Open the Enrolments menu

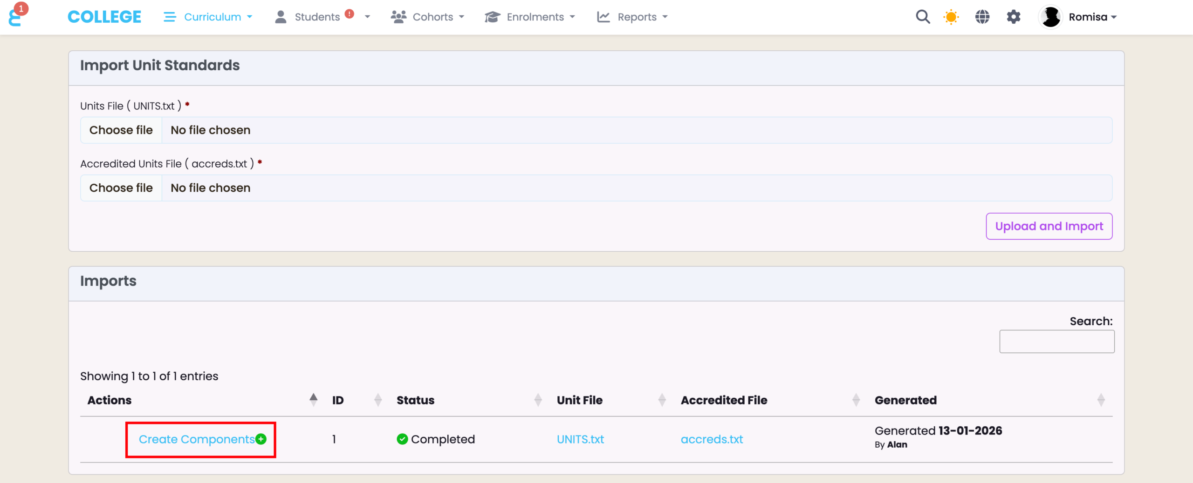coord(530,17)
